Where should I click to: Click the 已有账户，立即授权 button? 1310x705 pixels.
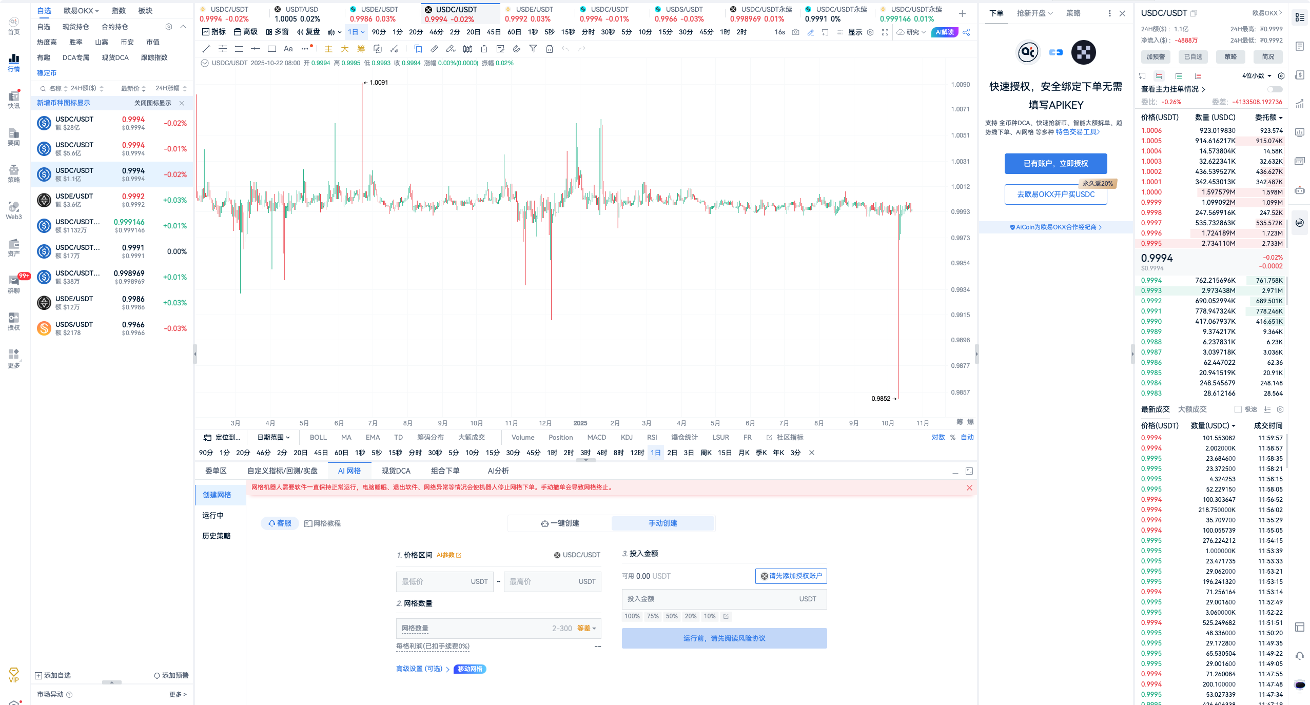tap(1055, 163)
